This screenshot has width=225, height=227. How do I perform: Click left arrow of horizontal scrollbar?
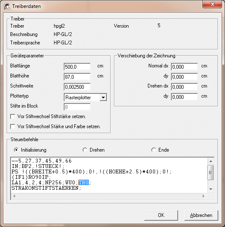14,196
